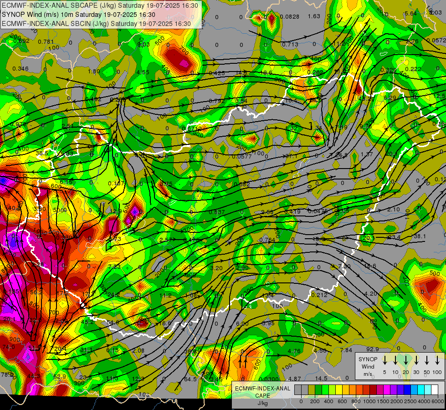446x410 pixels.
Task: Click the 54.6 value on the map
Action: 113,323
